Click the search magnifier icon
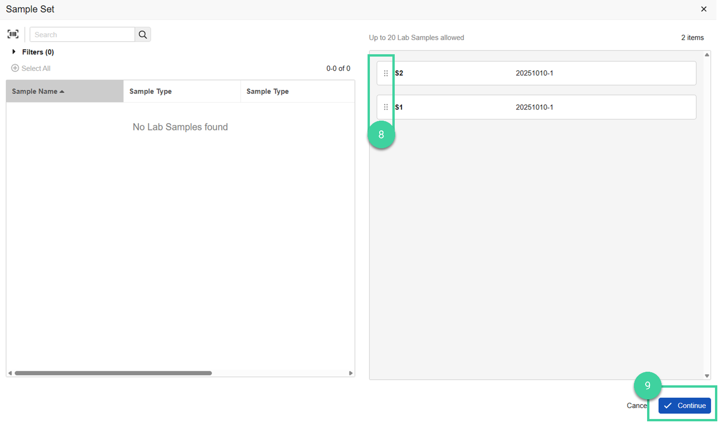 click(143, 34)
